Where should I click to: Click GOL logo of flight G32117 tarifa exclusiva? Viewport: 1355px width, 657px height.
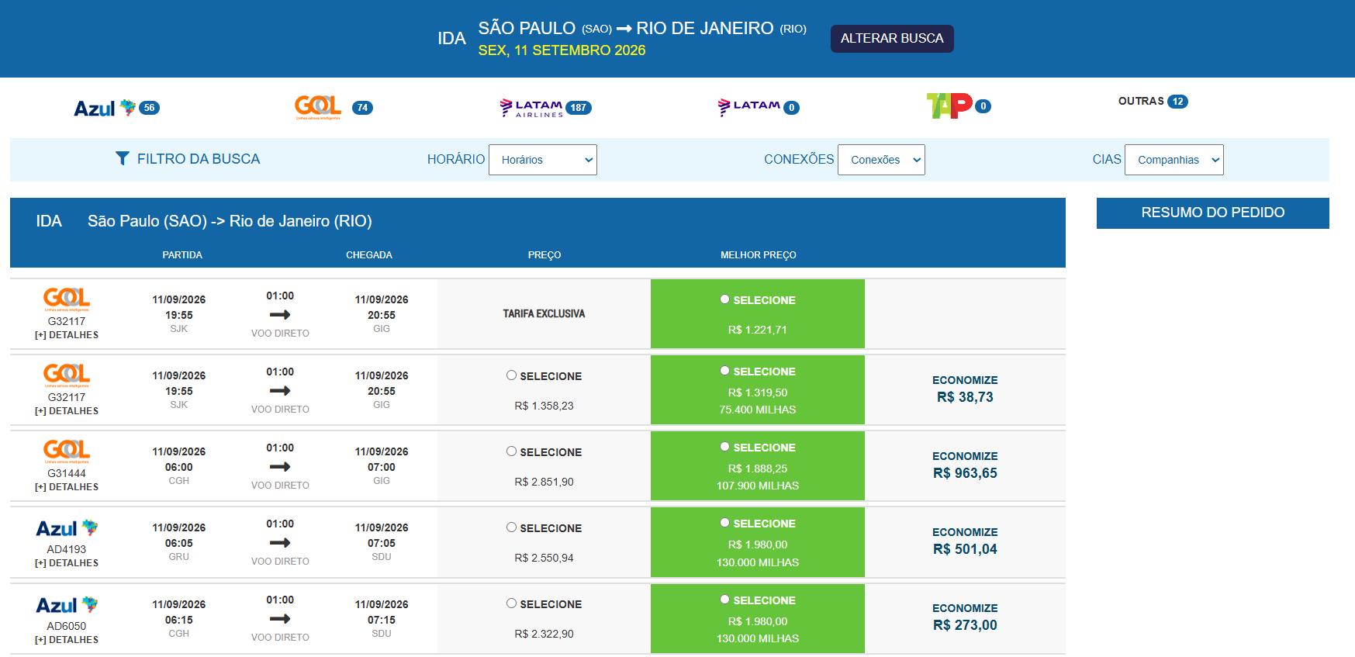point(67,299)
